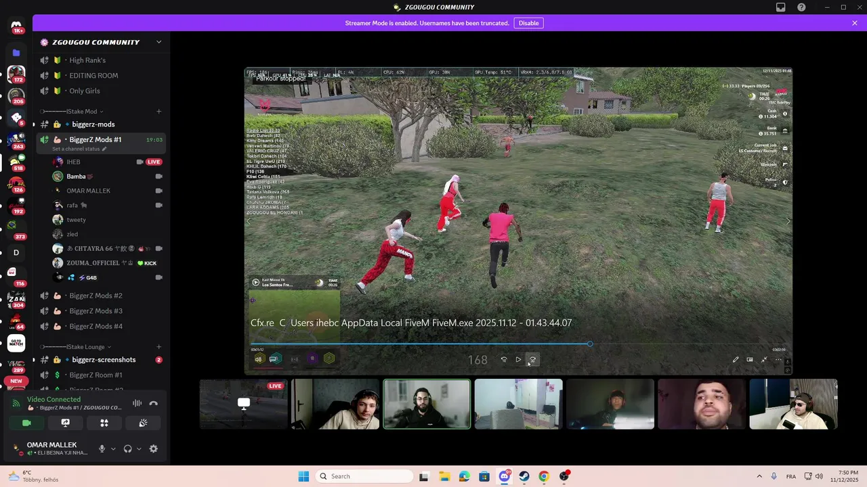867x487 pixels.
Task: Open video more options ellipsis
Action: (x=778, y=360)
